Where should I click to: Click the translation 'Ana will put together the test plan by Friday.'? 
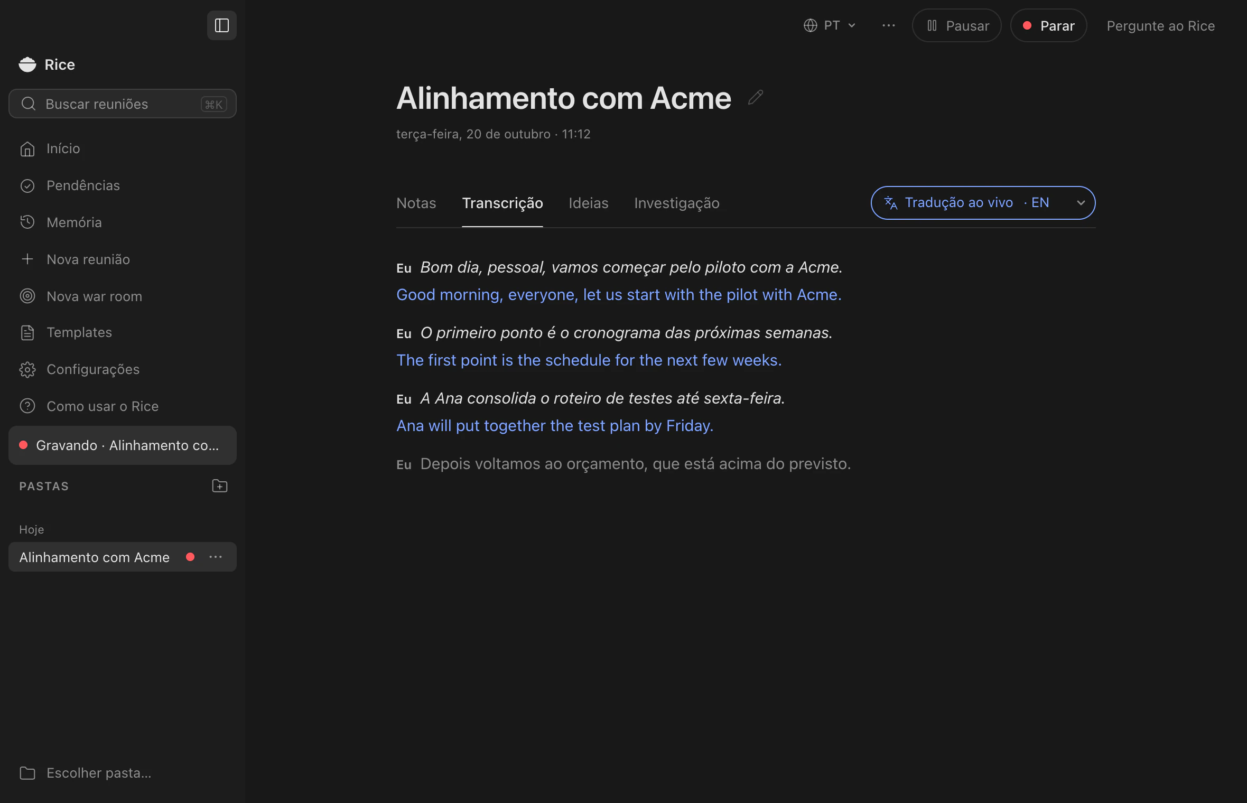tap(555, 426)
